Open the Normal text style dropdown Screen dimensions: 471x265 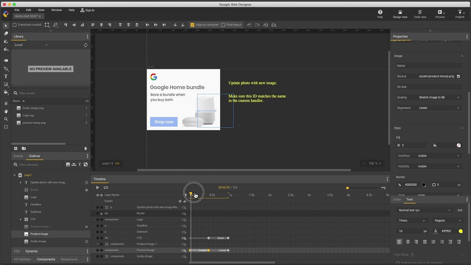425,210
